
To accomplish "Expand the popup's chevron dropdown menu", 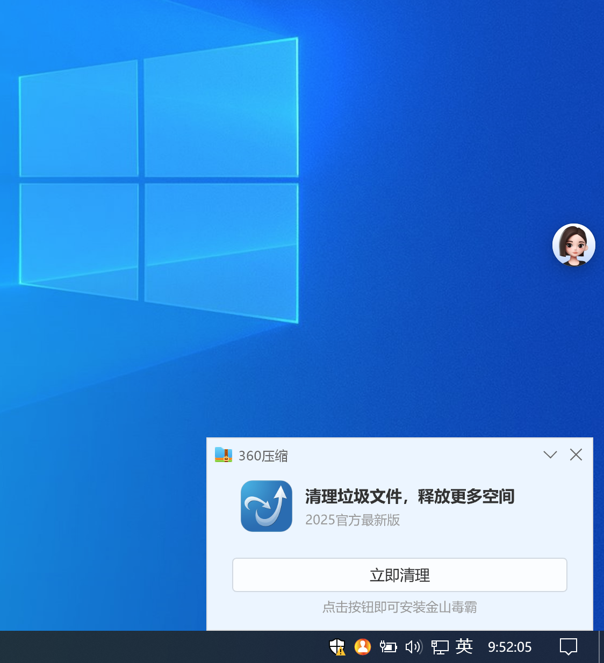I will pyautogui.click(x=550, y=455).
